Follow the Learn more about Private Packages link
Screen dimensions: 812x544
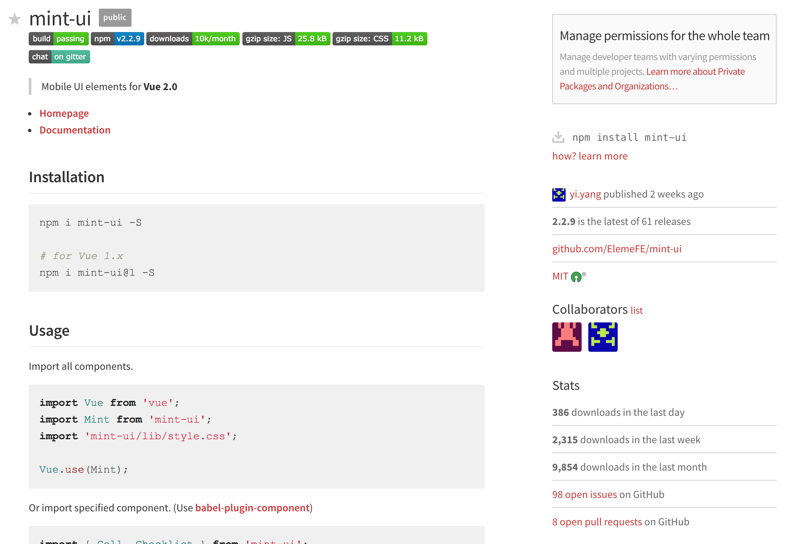652,79
